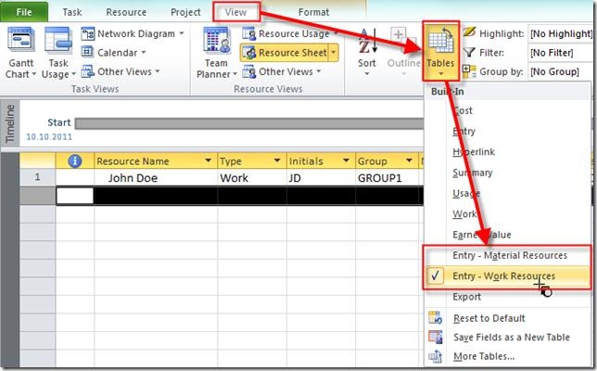597x371 pixels.
Task: Open the Filter dropdown box
Action: click(562, 52)
